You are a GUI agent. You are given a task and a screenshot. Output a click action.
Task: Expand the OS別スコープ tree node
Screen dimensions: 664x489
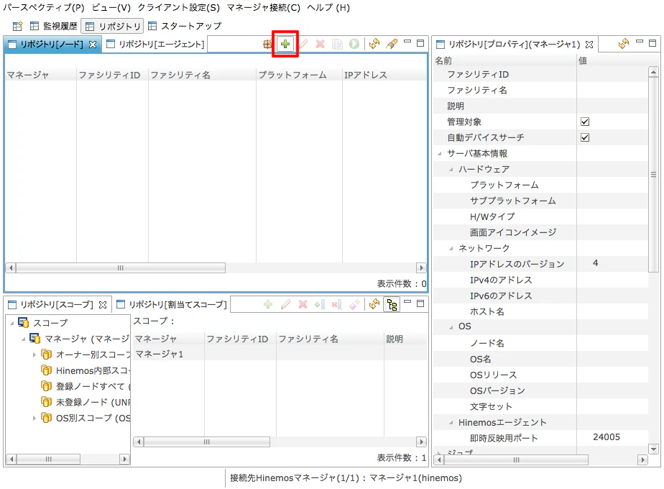click(34, 418)
